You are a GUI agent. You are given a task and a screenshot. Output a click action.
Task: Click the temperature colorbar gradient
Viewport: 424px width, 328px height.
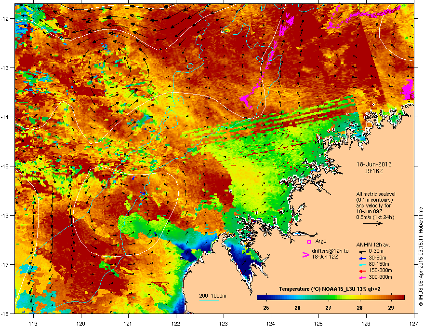331,297
